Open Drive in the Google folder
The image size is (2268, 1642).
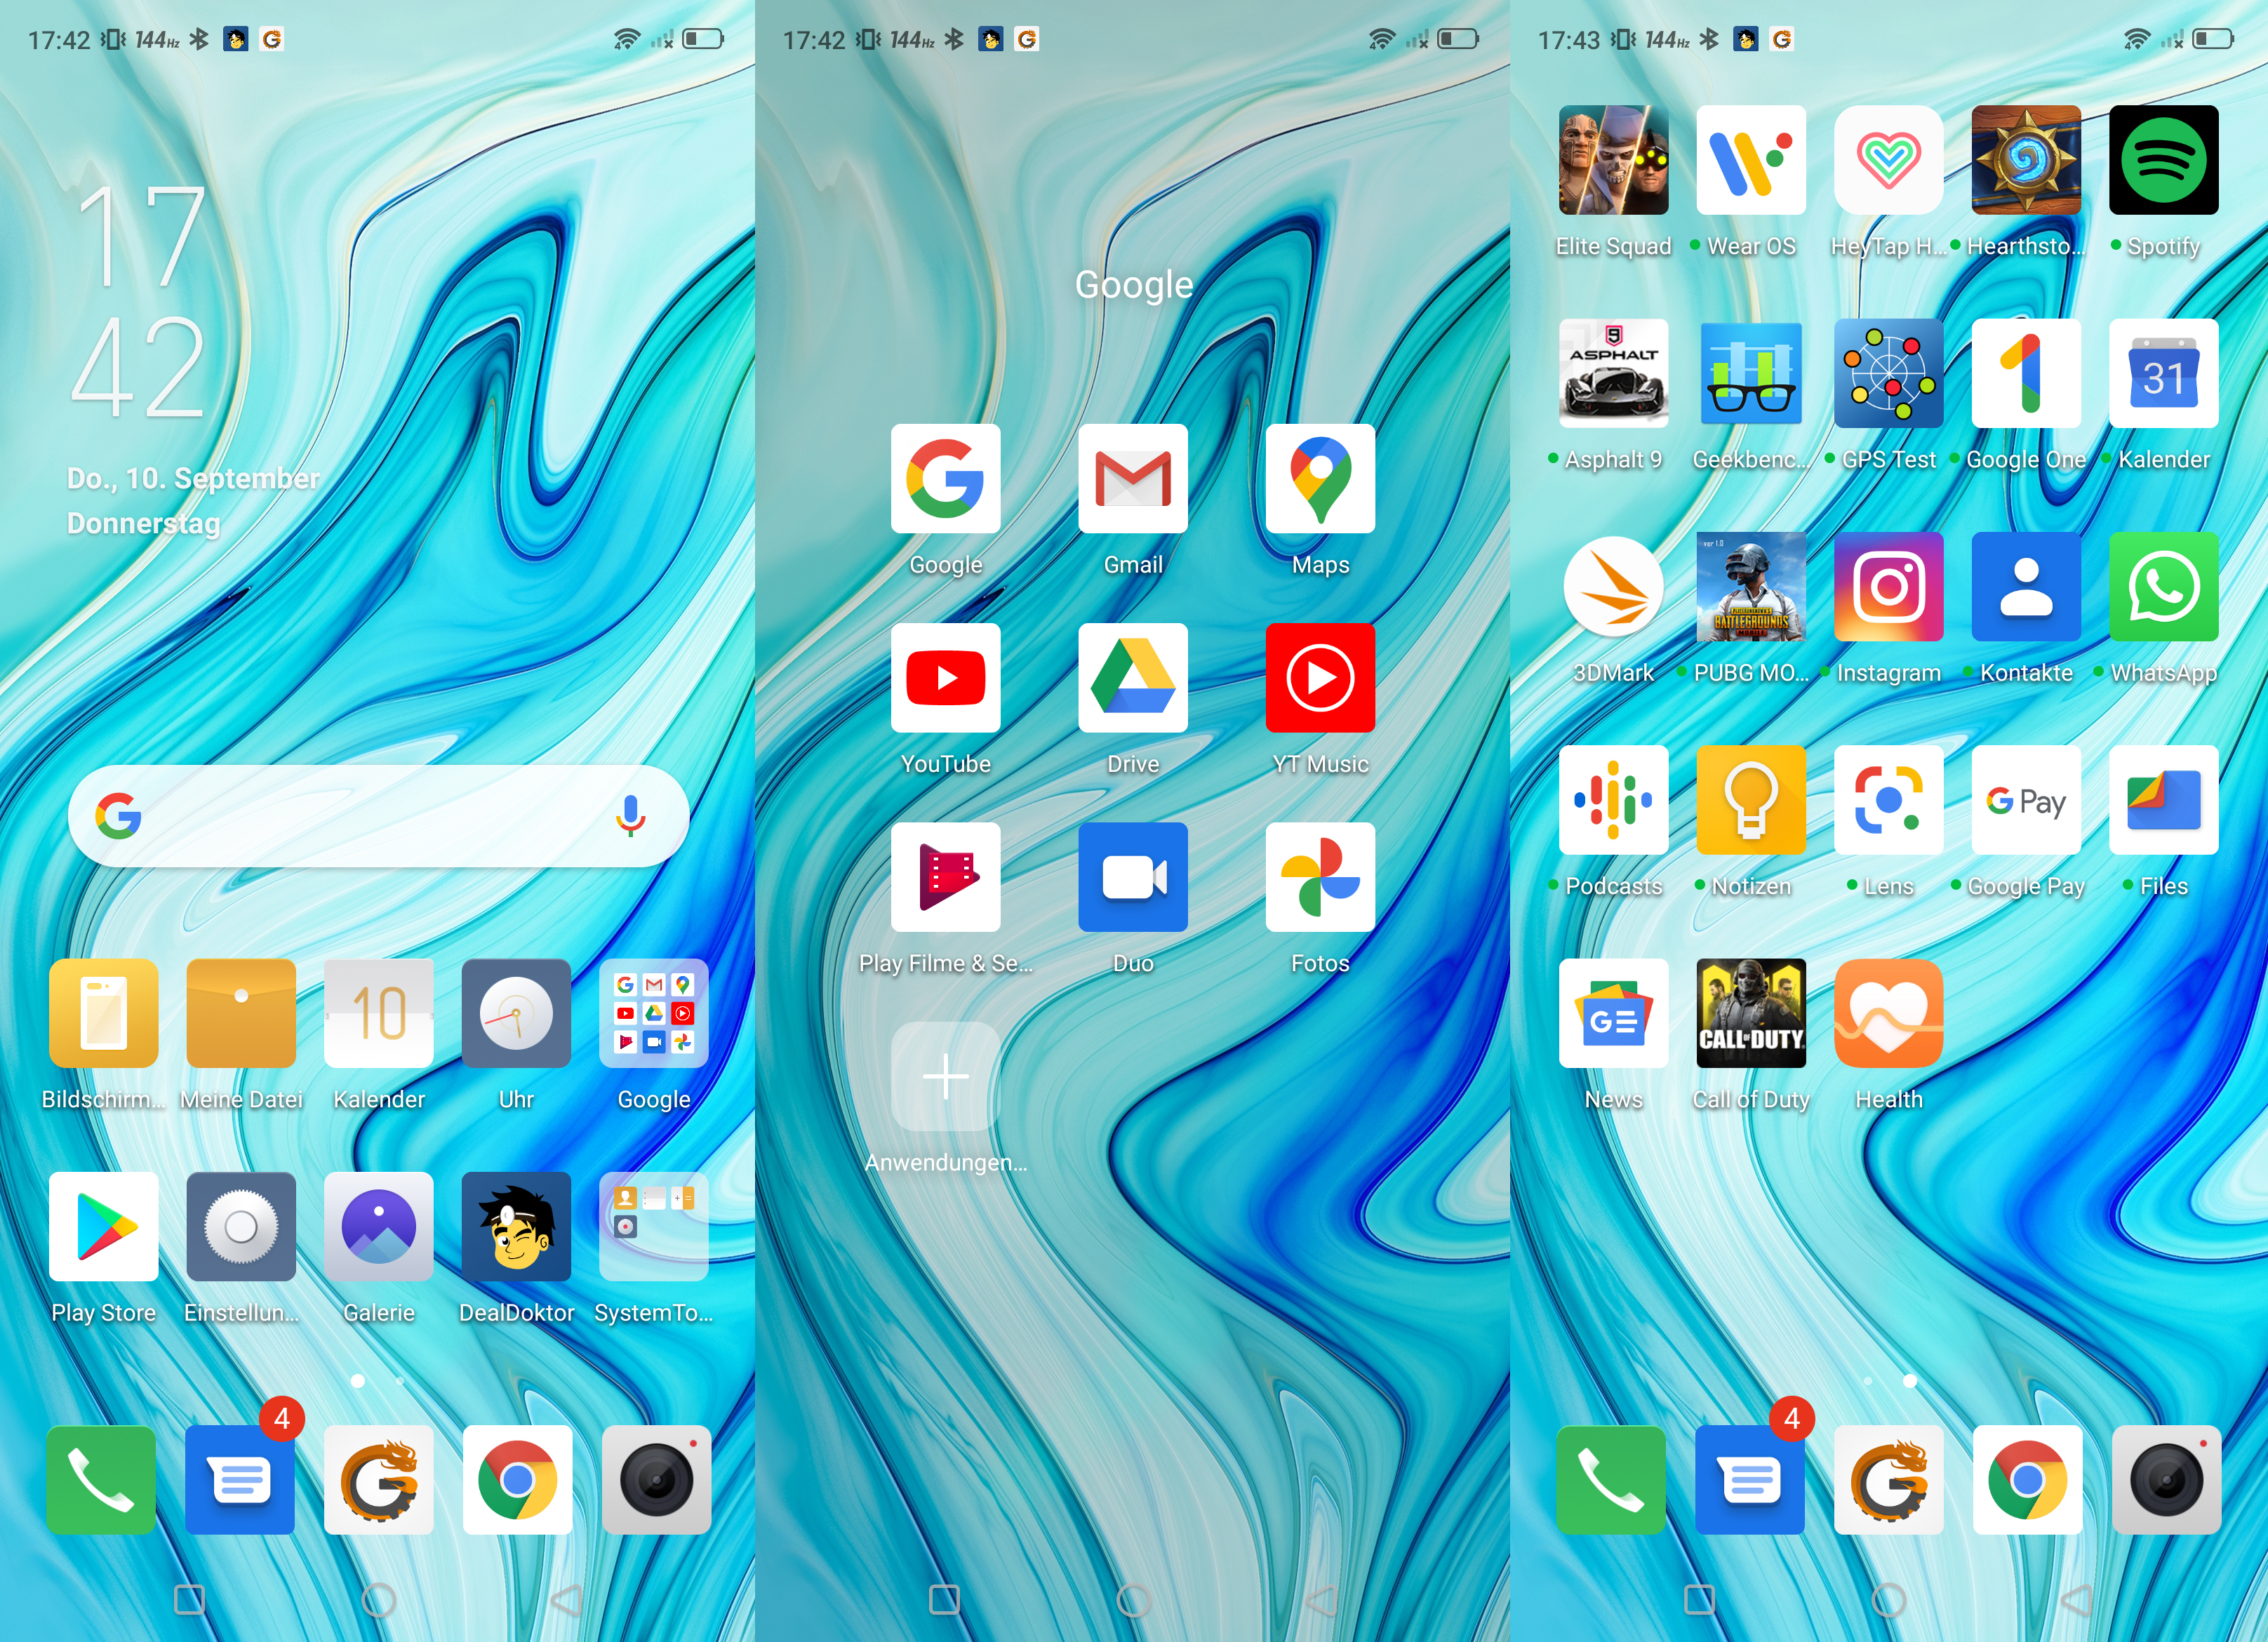pos(1133,678)
